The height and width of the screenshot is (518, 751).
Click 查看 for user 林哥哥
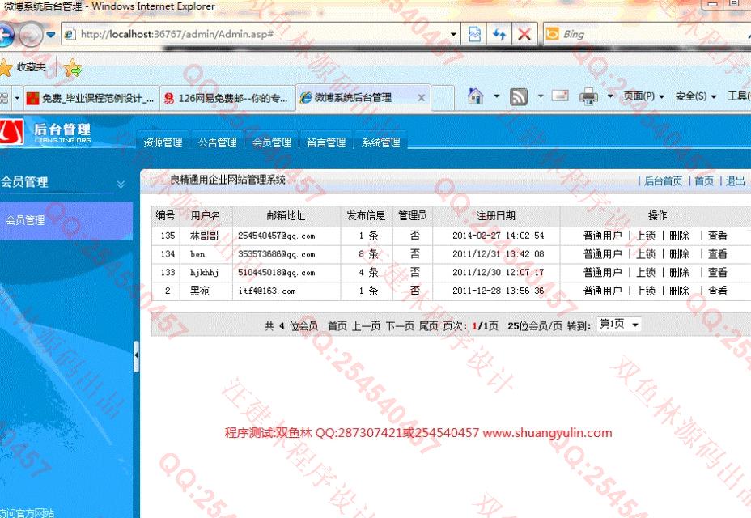tap(718, 236)
